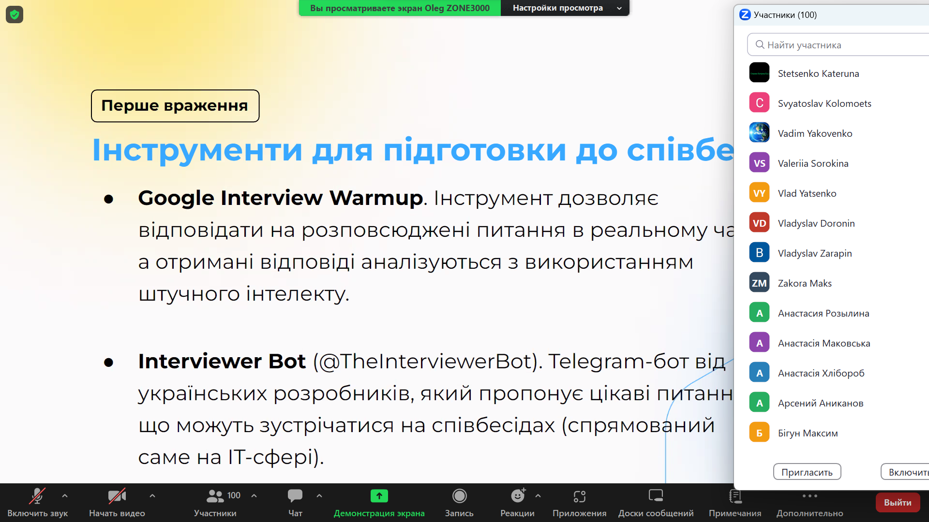Select participant Vadim Yakovenko

point(831,133)
